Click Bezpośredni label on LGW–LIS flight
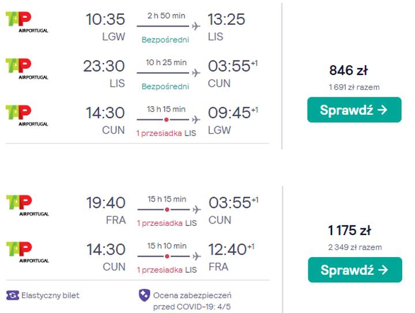Viewport: 415px width, 313px height. (x=165, y=40)
